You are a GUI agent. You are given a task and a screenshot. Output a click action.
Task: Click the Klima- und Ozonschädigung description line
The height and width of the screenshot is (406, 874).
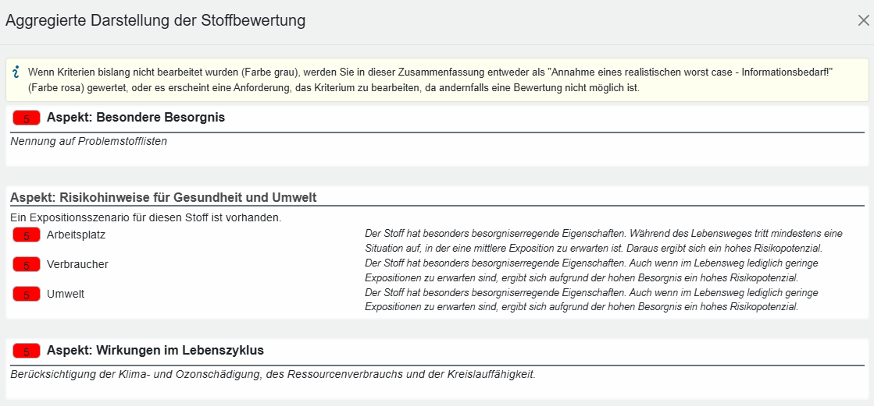273,374
